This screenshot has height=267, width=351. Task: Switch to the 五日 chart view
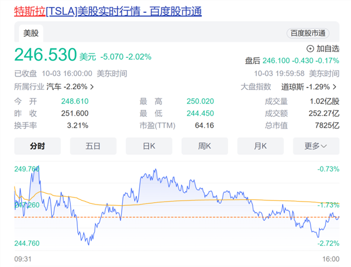pyautogui.click(x=92, y=146)
